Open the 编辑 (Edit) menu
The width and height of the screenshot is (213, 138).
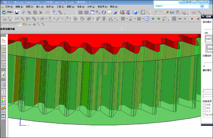(x=19, y=7)
